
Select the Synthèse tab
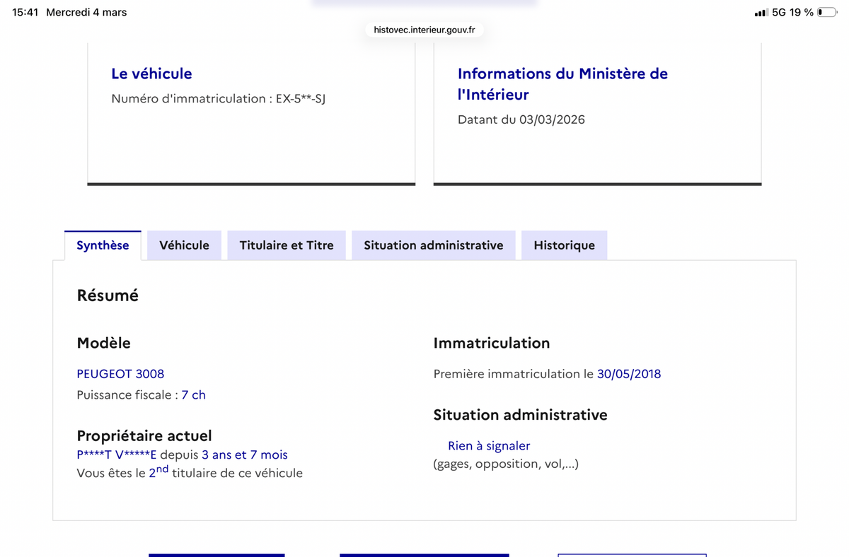[x=103, y=245]
